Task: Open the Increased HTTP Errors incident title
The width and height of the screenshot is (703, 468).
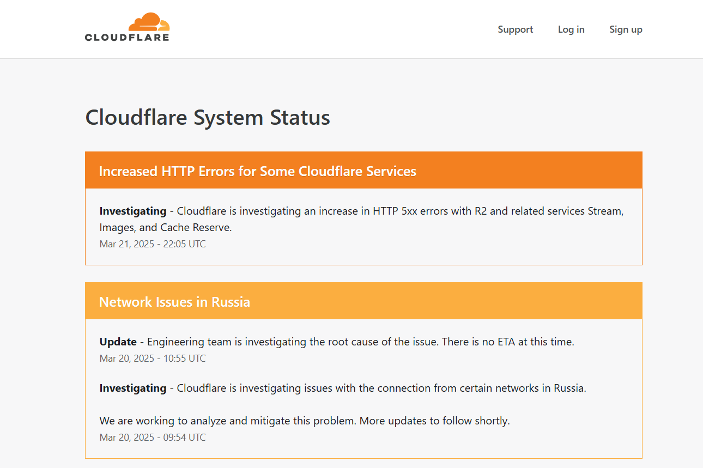Action: click(x=257, y=171)
